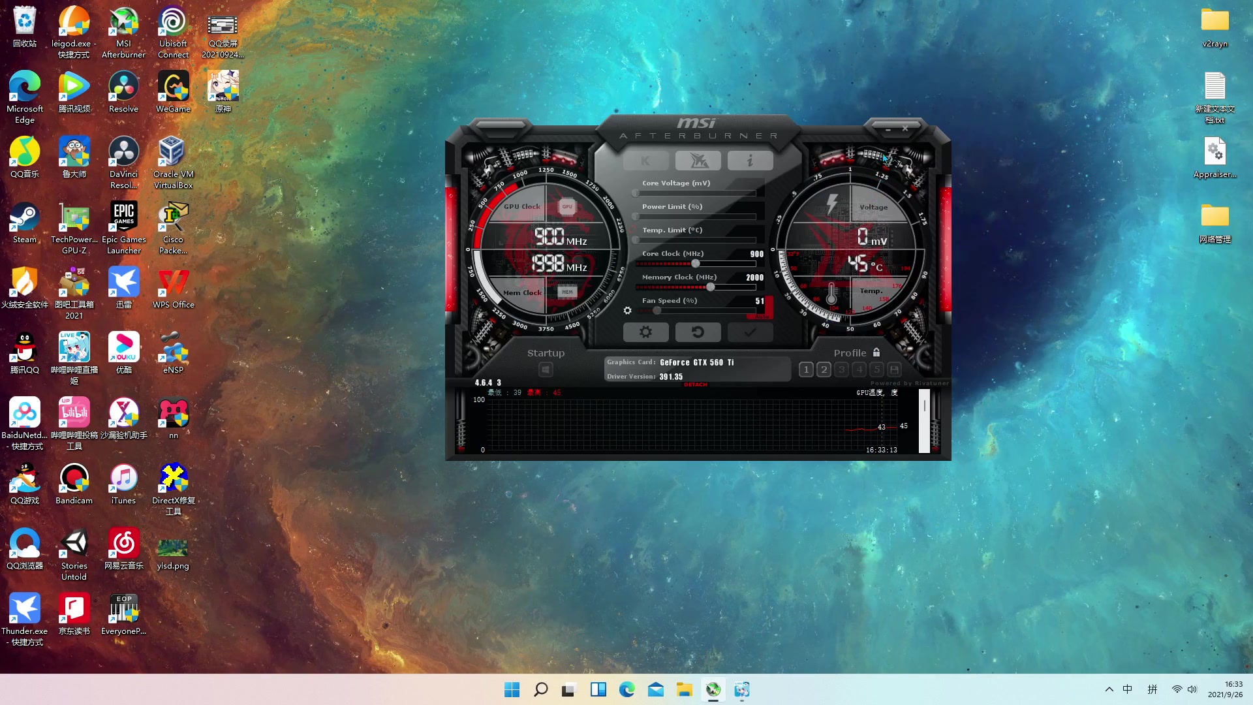Click the 中 input language indicator
The image size is (1253, 705).
click(1128, 689)
